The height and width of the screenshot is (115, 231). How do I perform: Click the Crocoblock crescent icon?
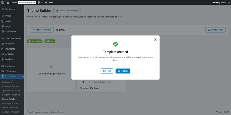coord(3,76)
